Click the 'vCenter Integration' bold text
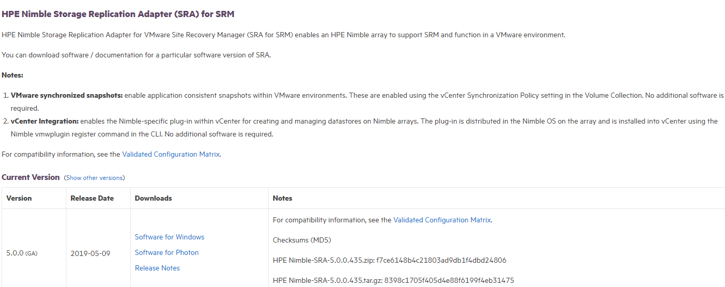The image size is (725, 287). pyautogui.click(x=45, y=121)
